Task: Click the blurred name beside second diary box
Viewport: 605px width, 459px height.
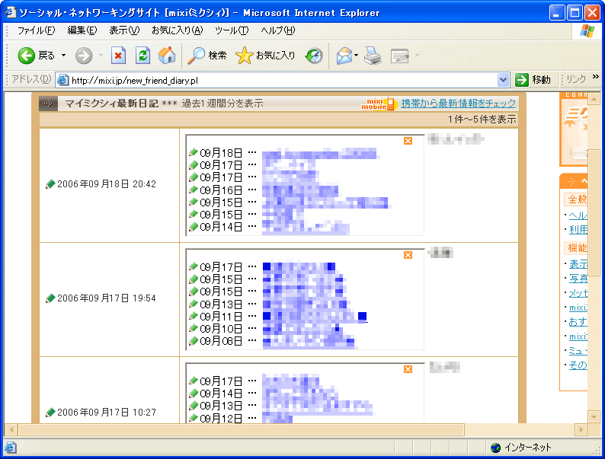Action: [440, 253]
